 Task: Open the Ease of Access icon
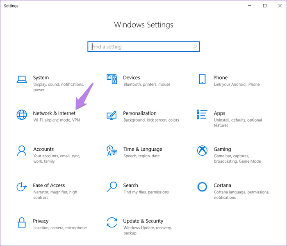(21, 186)
